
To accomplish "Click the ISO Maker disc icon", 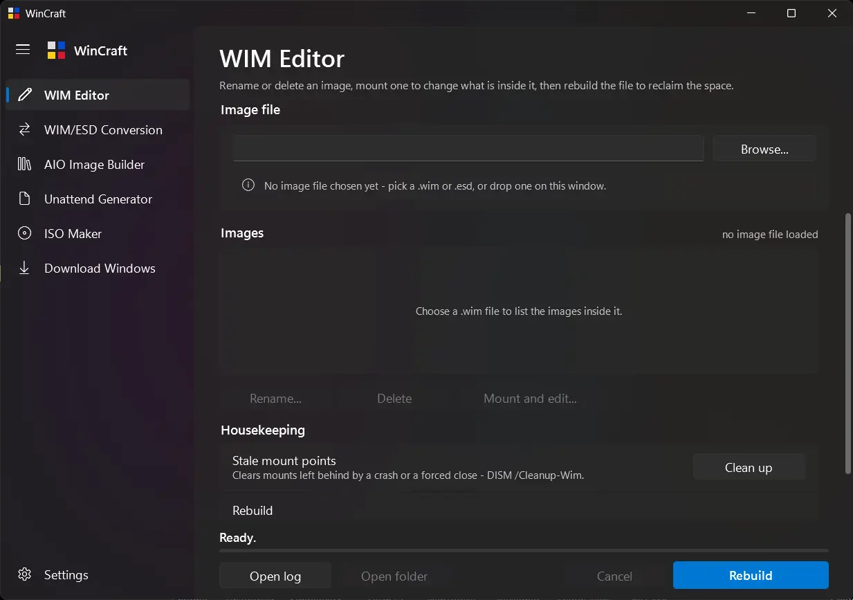I will click(24, 233).
